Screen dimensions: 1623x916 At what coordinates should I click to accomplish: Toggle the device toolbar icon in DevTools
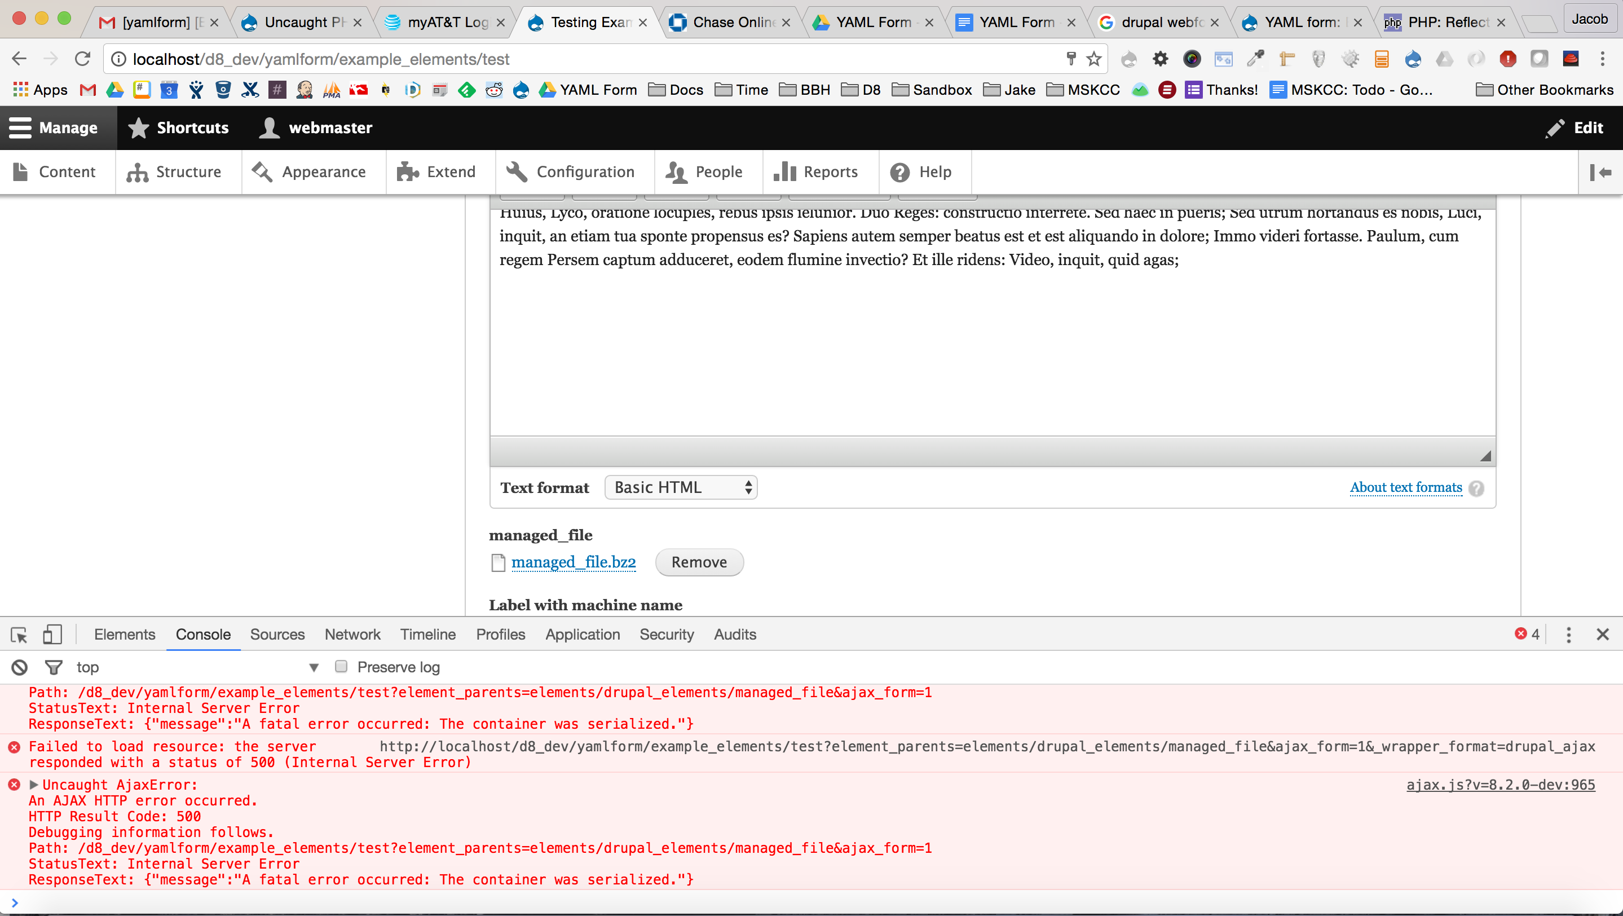click(52, 635)
